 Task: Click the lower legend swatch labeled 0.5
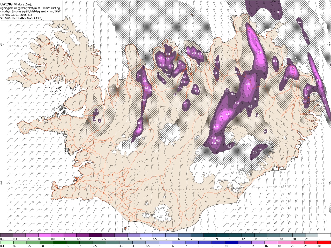[33, 242]
